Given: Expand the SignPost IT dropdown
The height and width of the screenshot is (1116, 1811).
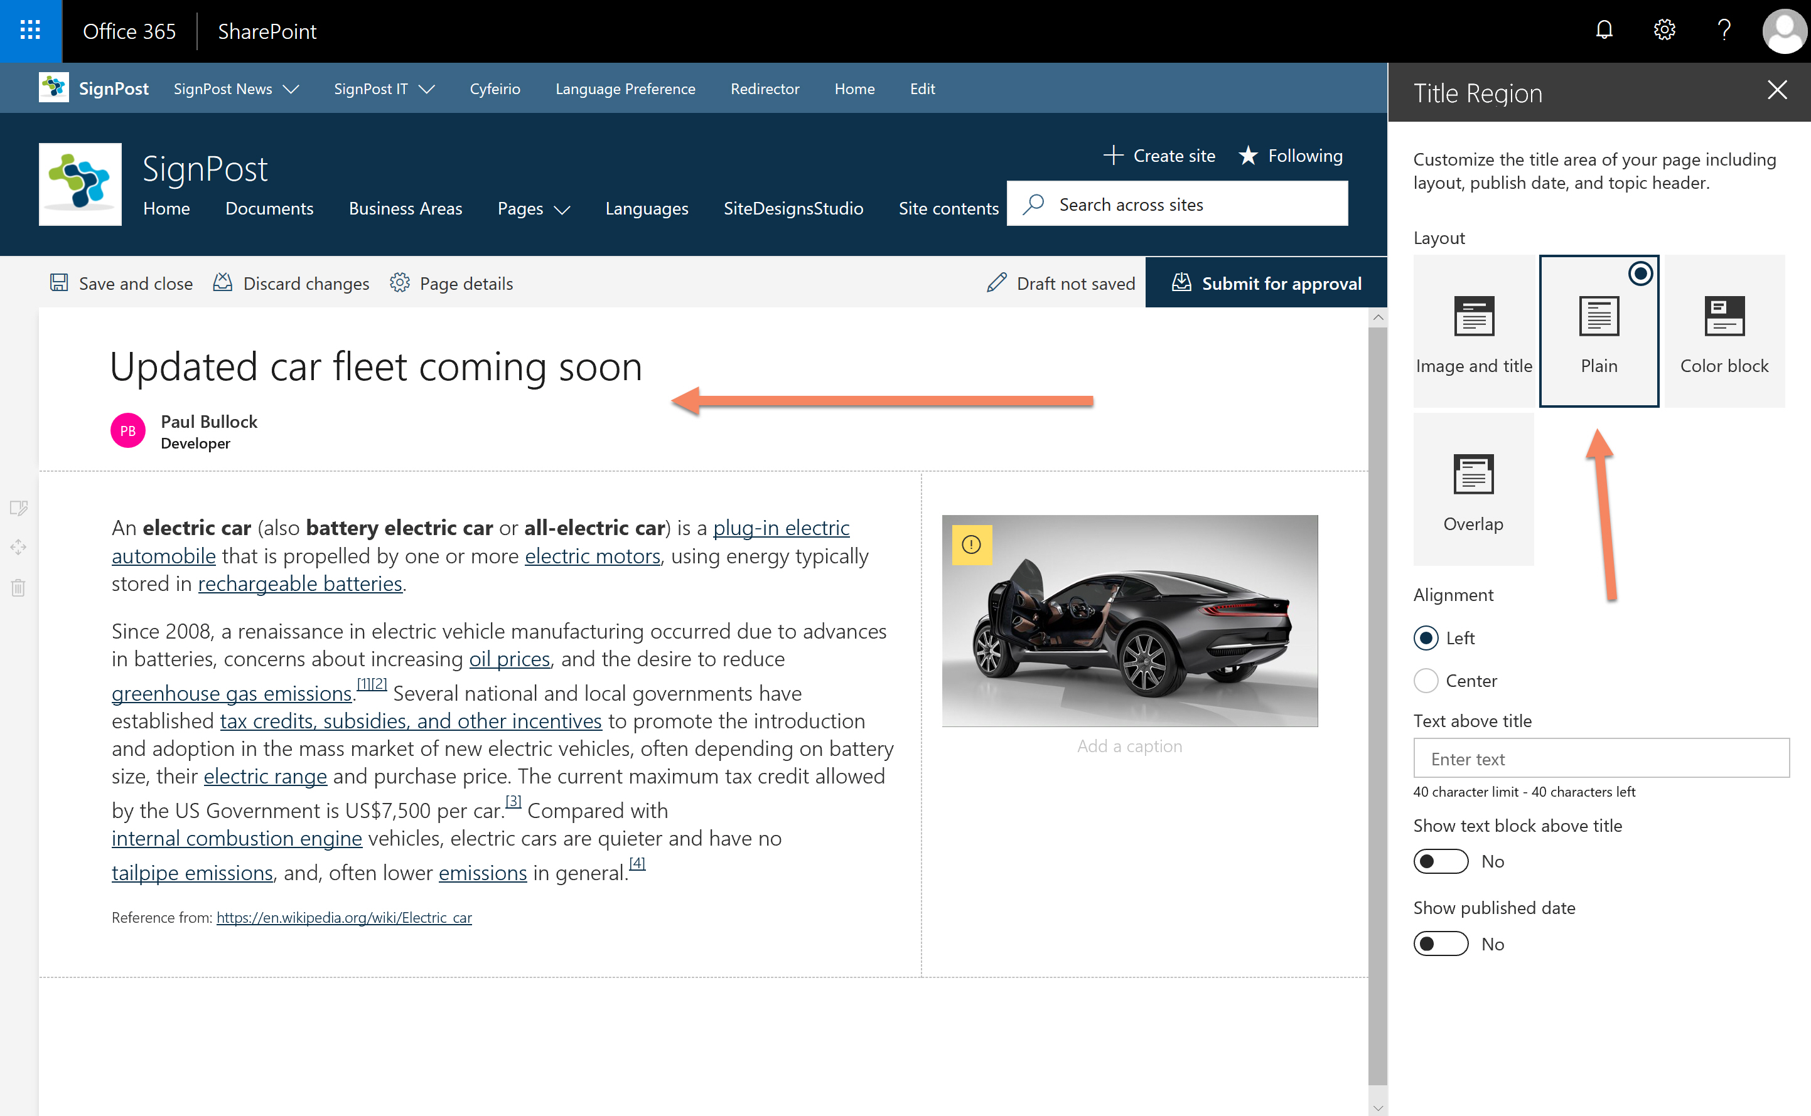Looking at the screenshot, I should [x=384, y=88].
